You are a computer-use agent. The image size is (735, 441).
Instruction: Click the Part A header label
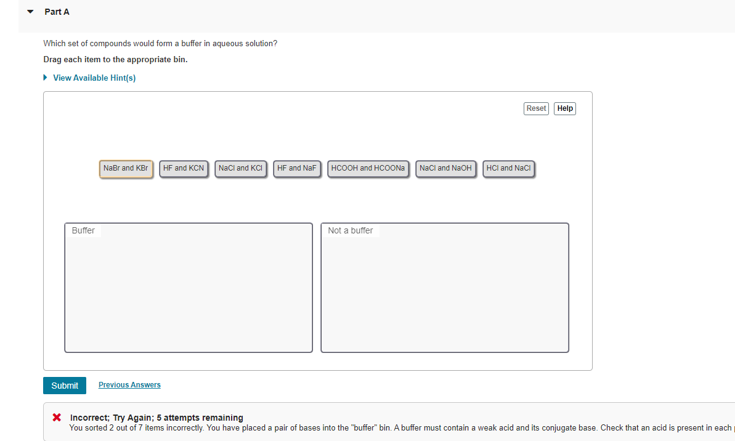click(57, 11)
